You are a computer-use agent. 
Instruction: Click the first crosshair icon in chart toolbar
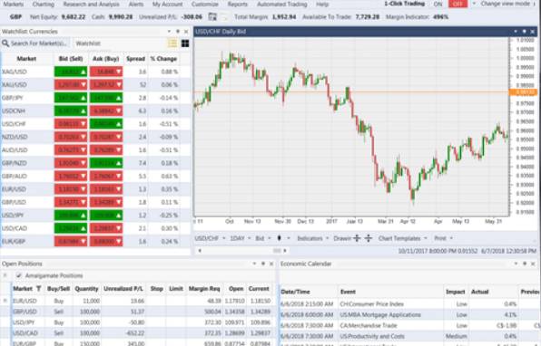coord(357,238)
